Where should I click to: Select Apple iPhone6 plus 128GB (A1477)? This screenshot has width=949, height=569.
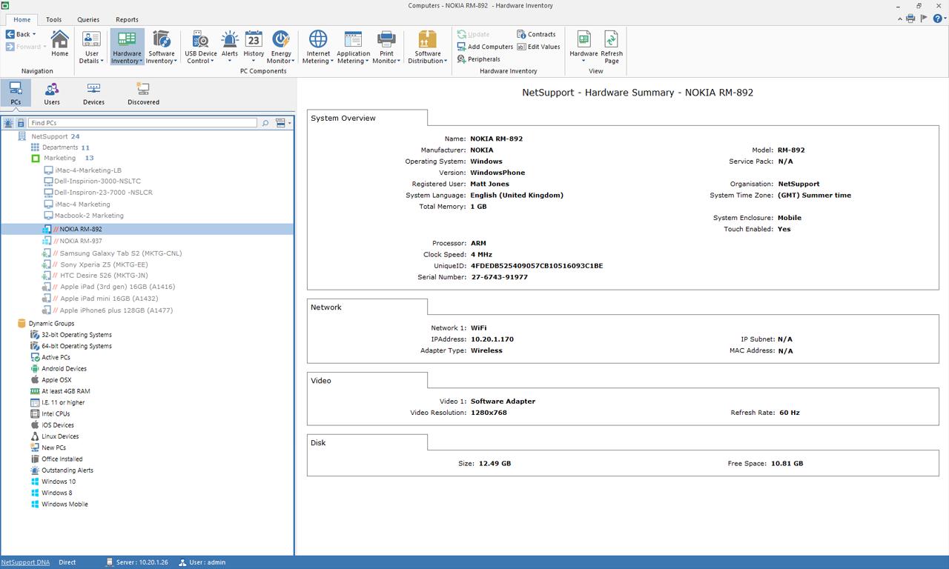coord(116,310)
